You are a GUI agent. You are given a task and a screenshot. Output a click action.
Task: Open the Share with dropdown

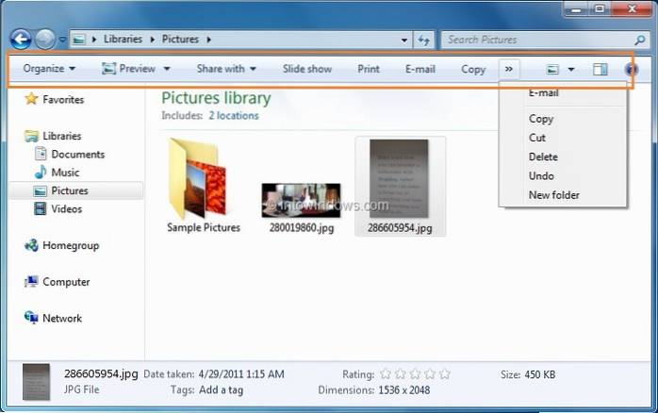(x=226, y=69)
